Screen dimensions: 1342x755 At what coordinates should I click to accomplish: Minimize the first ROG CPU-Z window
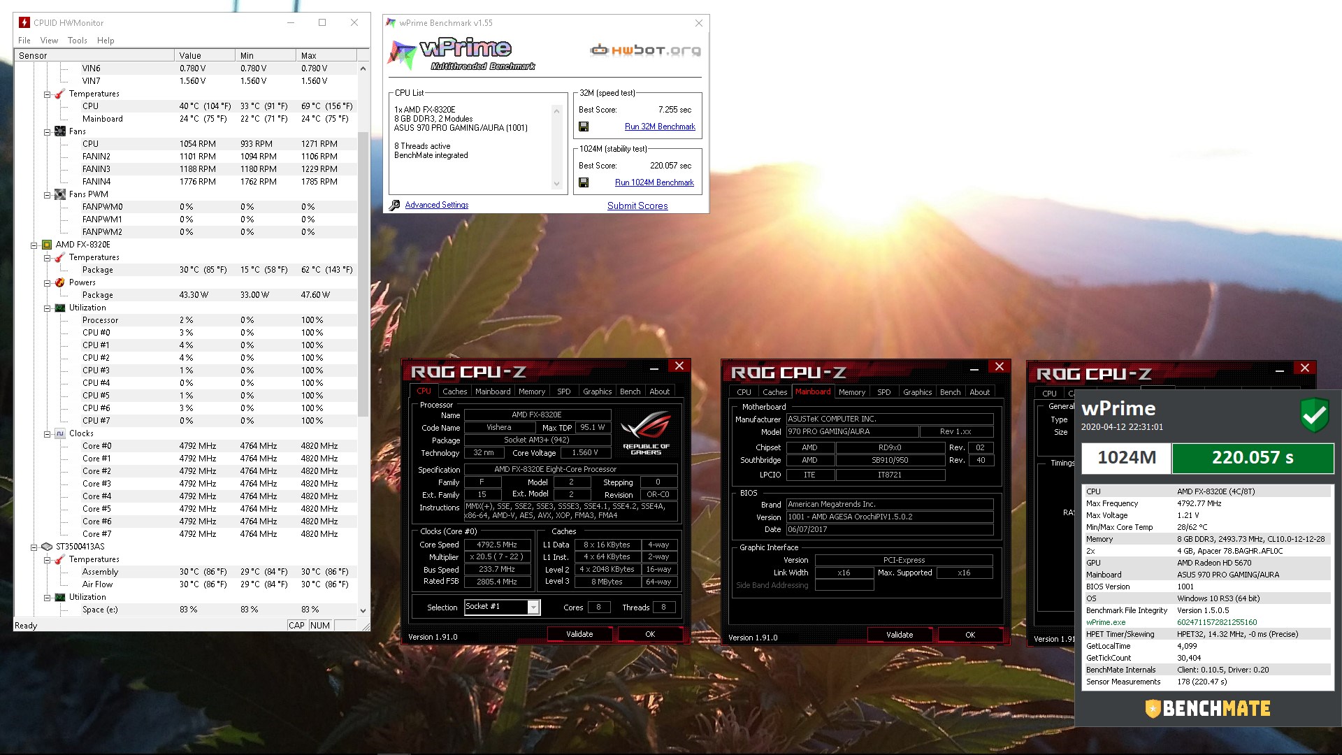[654, 366]
